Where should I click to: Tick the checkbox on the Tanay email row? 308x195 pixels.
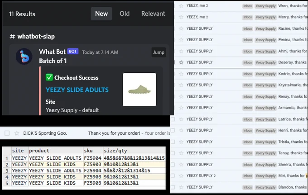pos(173,153)
